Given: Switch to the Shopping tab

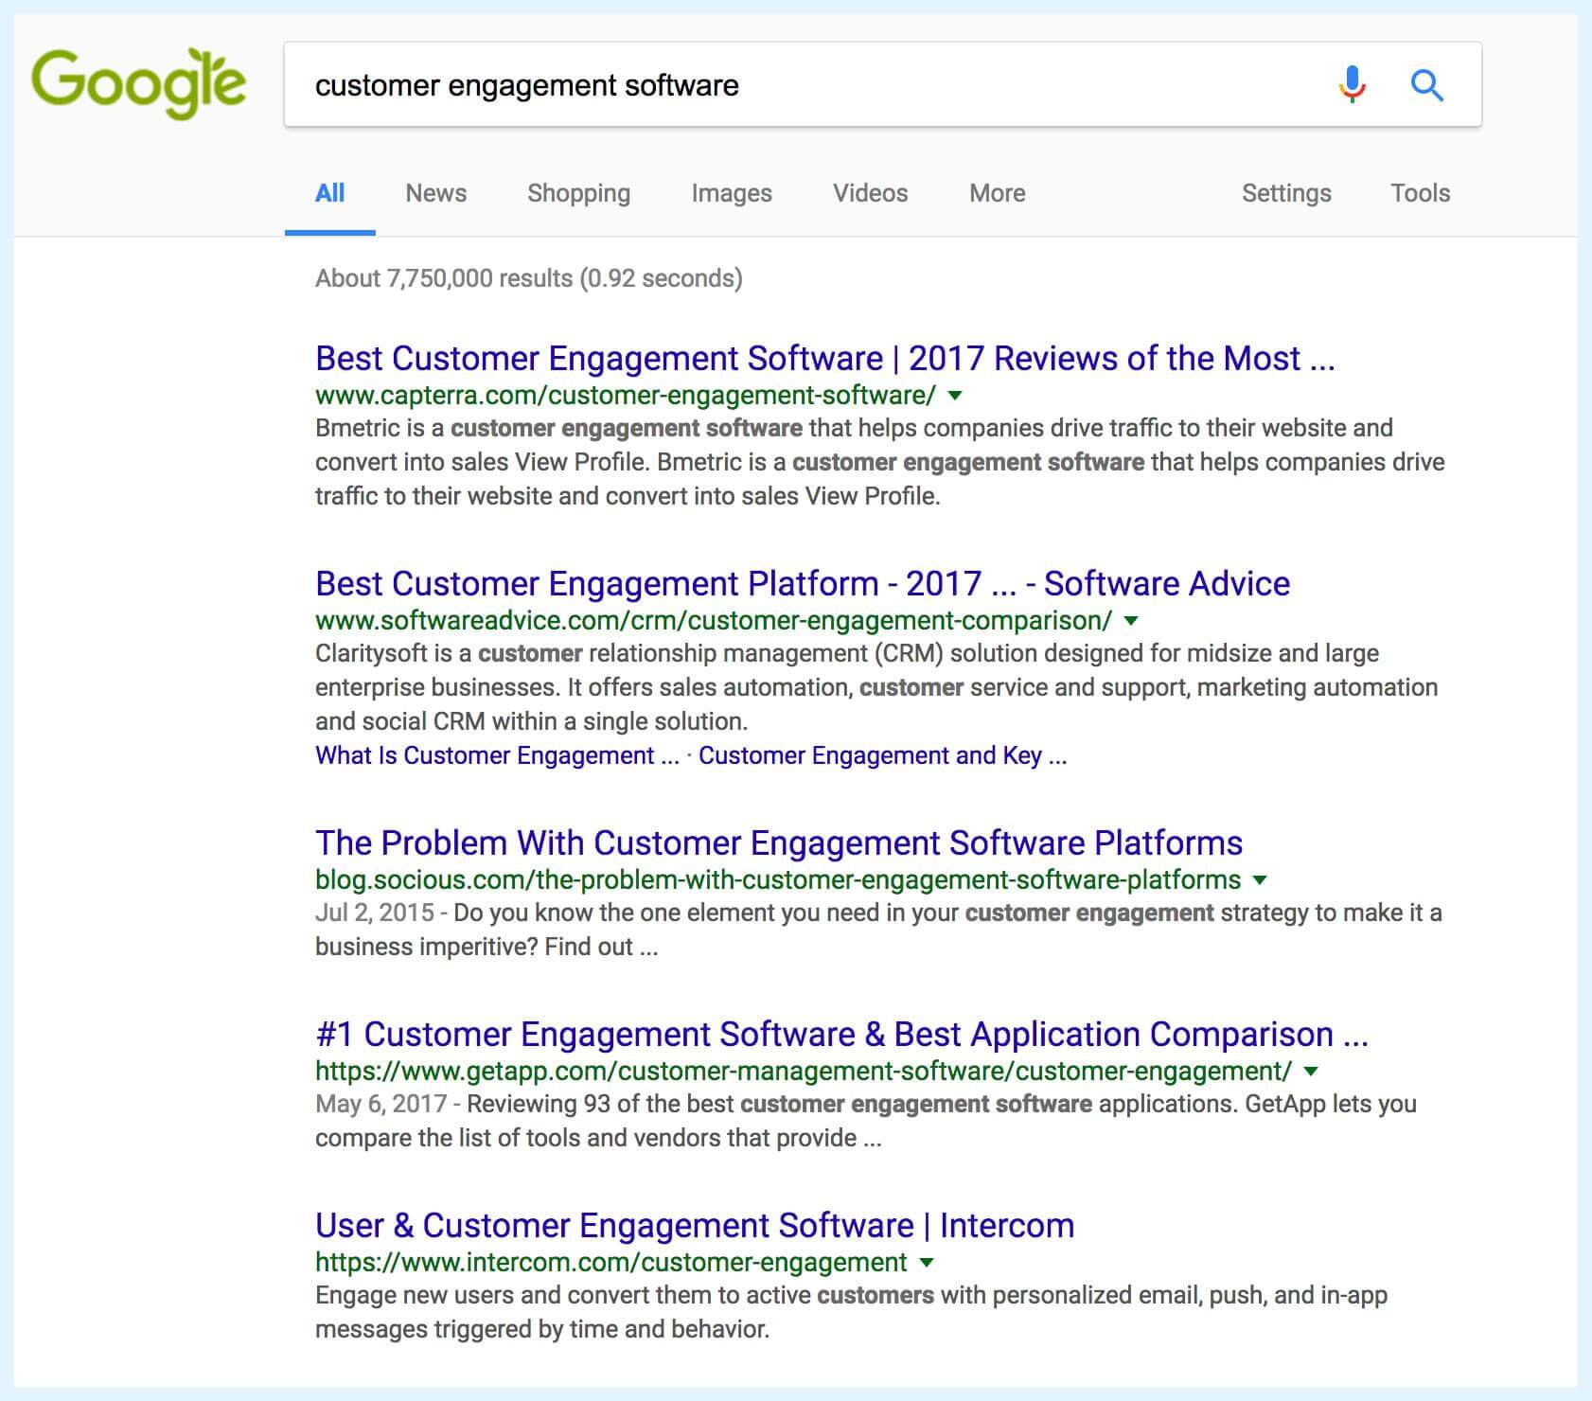Looking at the screenshot, I should coord(578,193).
